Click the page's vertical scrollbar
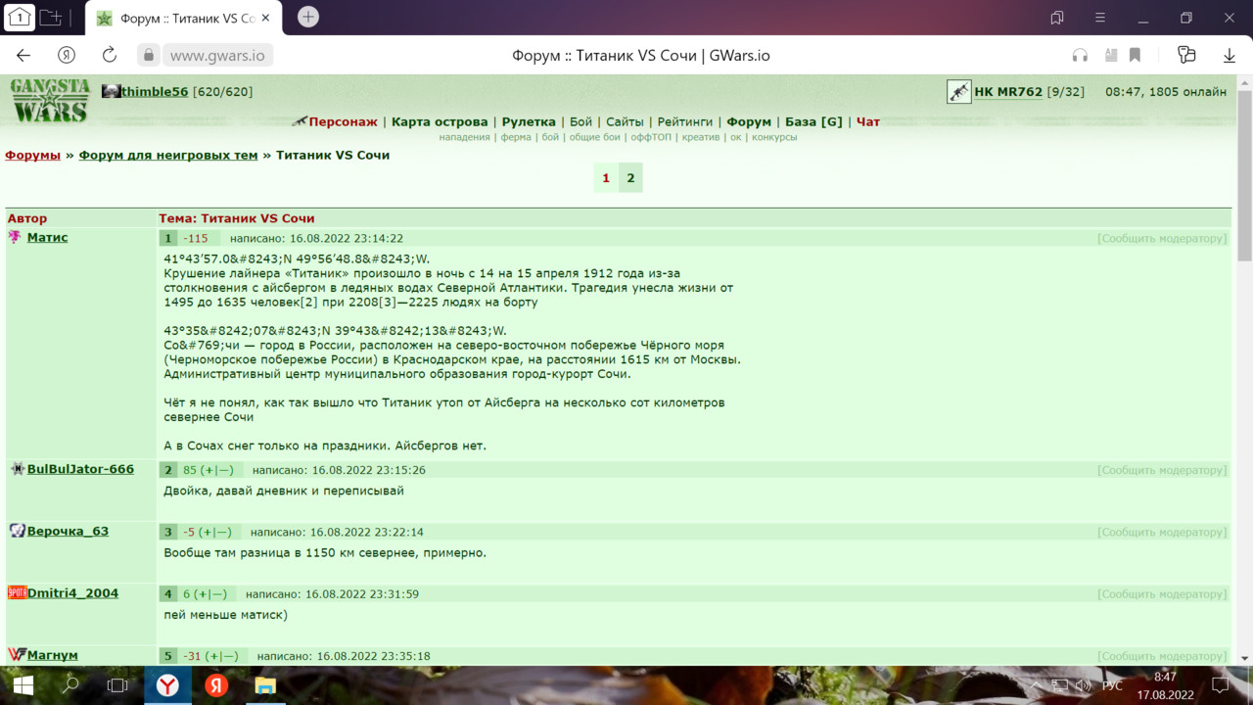The image size is (1253, 705). 1245,176
